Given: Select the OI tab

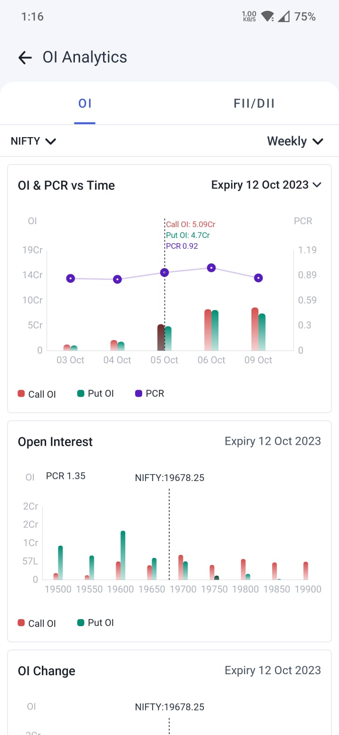Looking at the screenshot, I should 85,103.
